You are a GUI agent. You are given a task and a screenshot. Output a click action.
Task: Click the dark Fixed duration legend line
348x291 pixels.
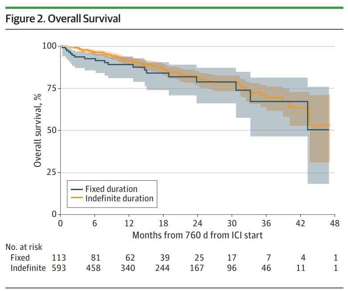[x=77, y=189]
